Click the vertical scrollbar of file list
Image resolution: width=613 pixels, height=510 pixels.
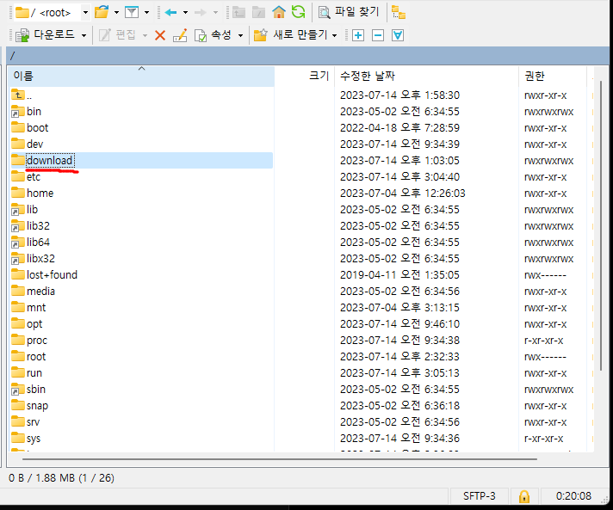tap(601, 225)
